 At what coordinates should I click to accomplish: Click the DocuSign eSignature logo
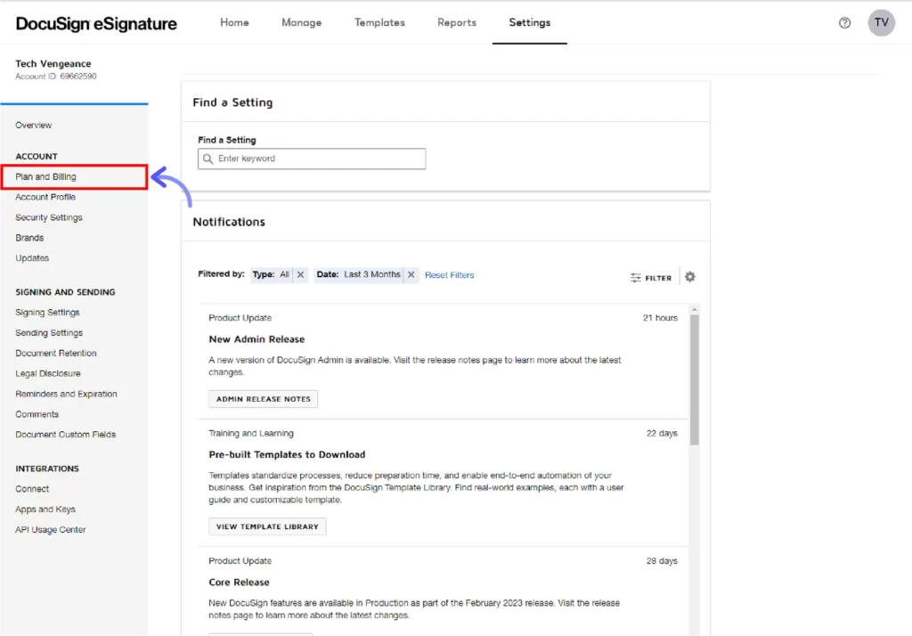click(x=96, y=23)
